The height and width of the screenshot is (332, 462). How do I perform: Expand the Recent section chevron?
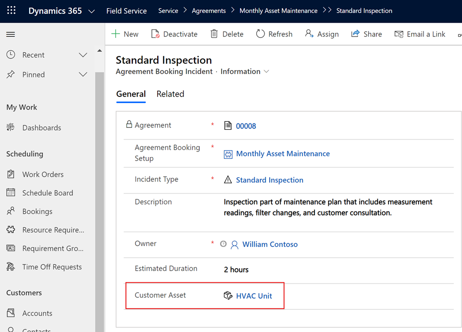tap(83, 55)
